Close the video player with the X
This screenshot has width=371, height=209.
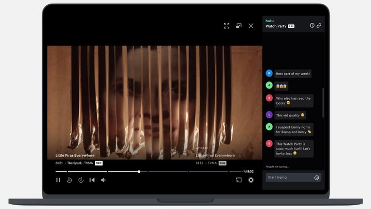pyautogui.click(x=251, y=26)
